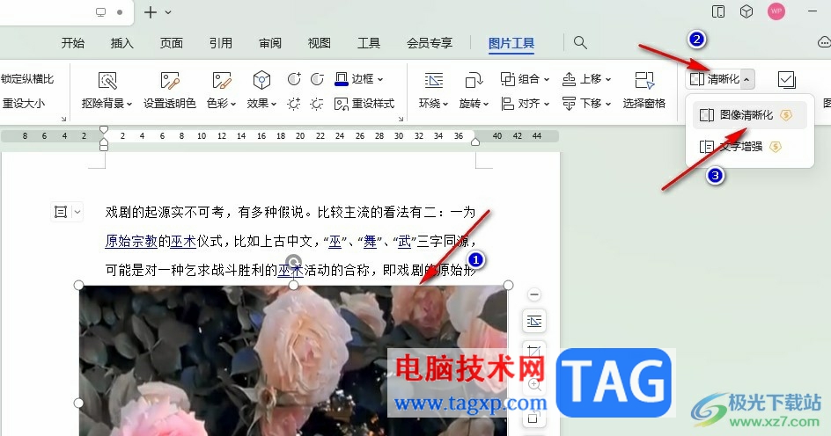831x436 pixels.
Task: Click floating text-wrap layout icon beside image
Action: point(534,321)
